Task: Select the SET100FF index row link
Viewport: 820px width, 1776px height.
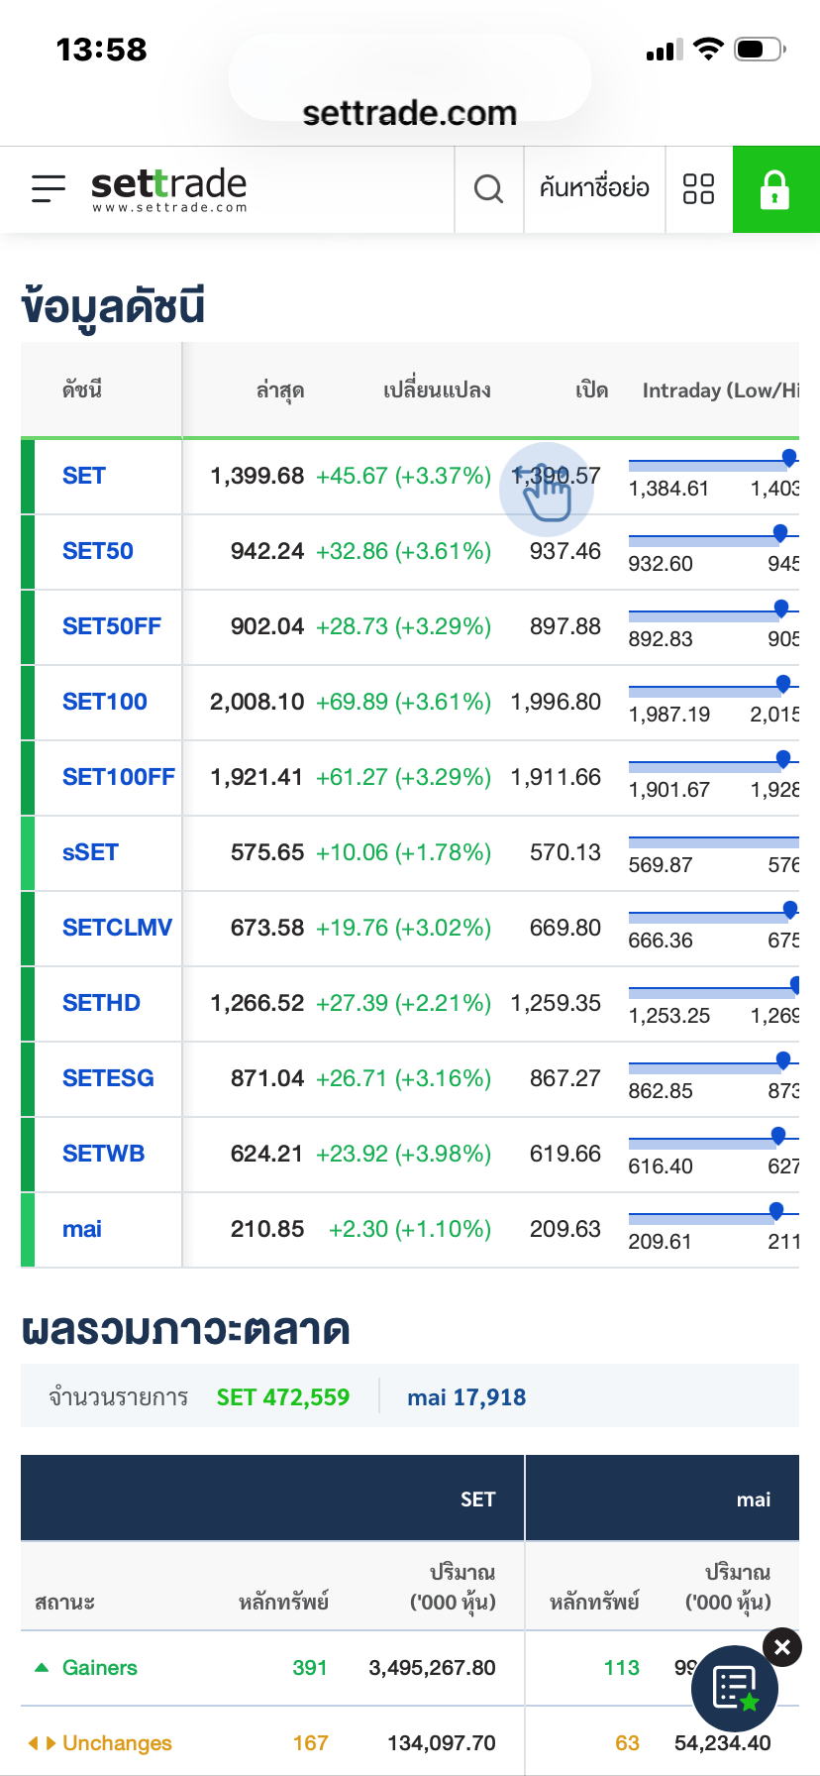Action: 118,777
